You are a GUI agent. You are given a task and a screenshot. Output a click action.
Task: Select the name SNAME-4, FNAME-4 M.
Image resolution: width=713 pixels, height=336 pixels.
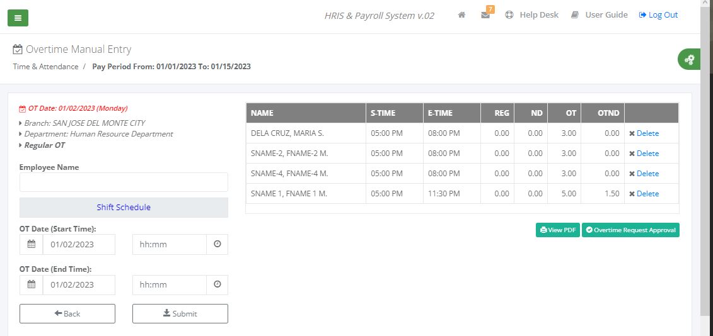tap(289, 174)
